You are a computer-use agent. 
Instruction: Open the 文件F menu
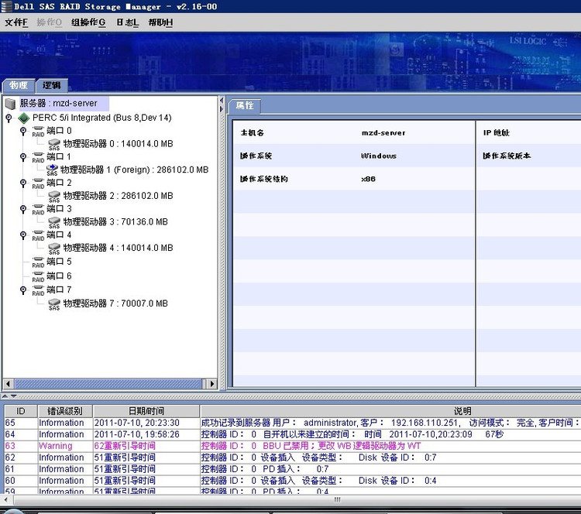[x=16, y=22]
